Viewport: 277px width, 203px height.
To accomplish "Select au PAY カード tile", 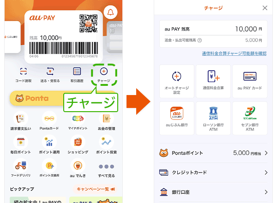I will click(x=250, y=81).
